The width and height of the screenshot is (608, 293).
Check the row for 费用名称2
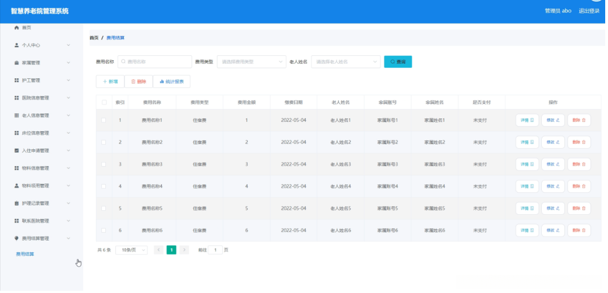(104, 143)
